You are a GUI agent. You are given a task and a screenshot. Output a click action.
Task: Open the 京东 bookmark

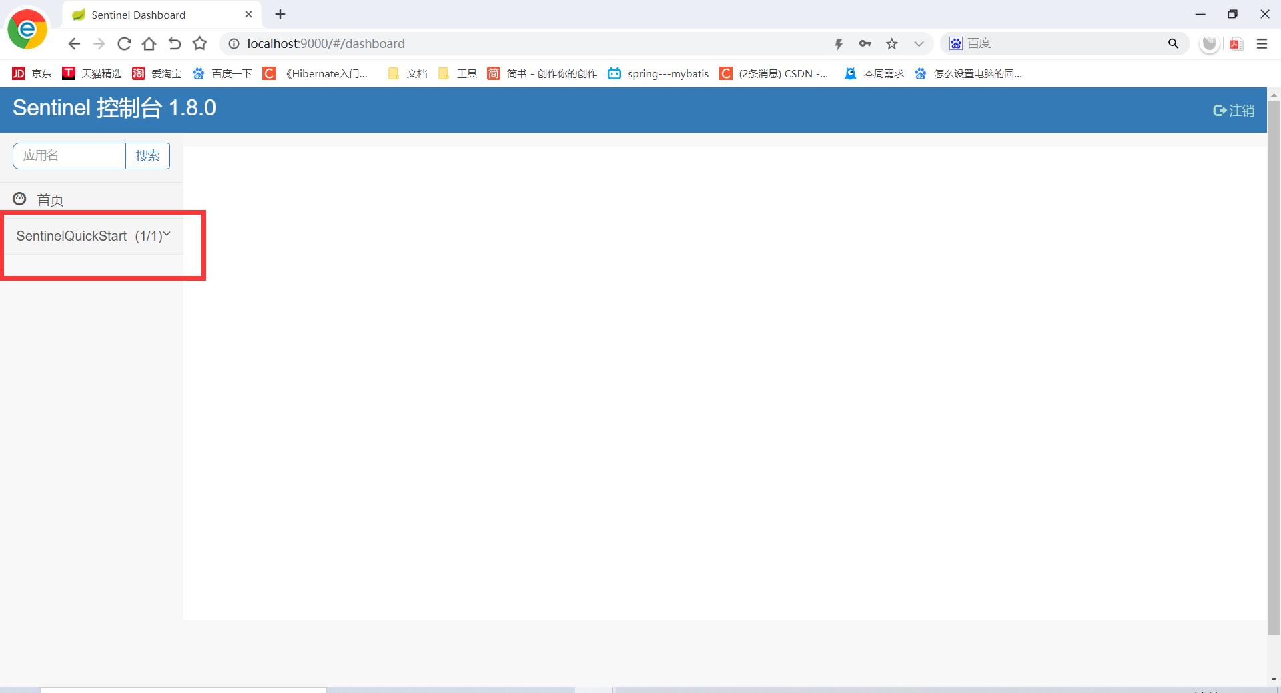32,73
